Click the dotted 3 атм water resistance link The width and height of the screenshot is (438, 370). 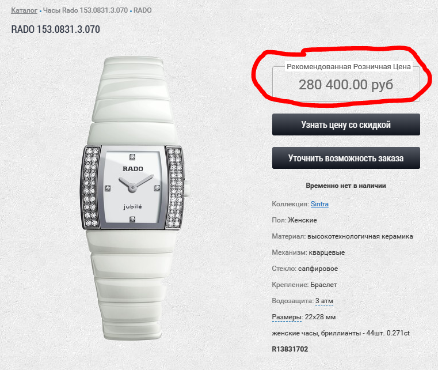tap(324, 301)
